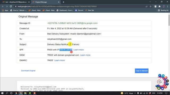Open Apps grid in bookmarks bar
Viewport: 170px width, 95px height.
pos(5,10)
